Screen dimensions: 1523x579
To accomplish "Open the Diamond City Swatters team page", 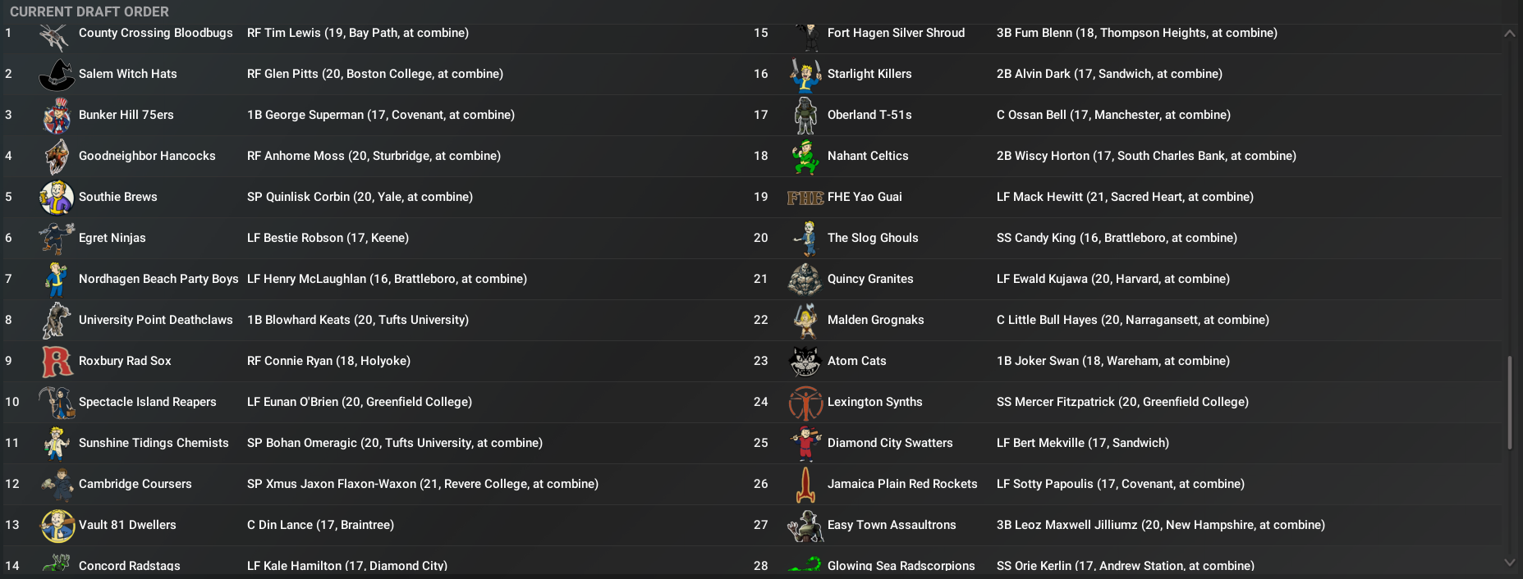I will (889, 443).
